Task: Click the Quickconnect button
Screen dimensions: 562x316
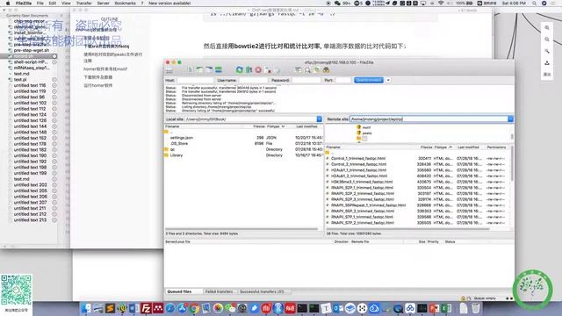Action: pyautogui.click(x=369, y=80)
